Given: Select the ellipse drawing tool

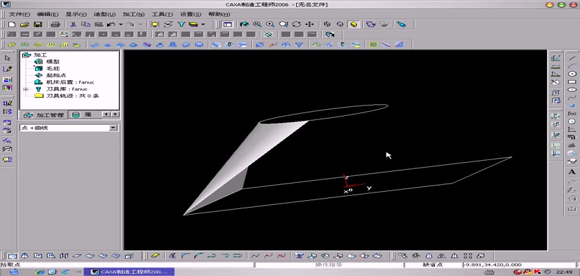Looking at the screenshot, I should 572,90.
